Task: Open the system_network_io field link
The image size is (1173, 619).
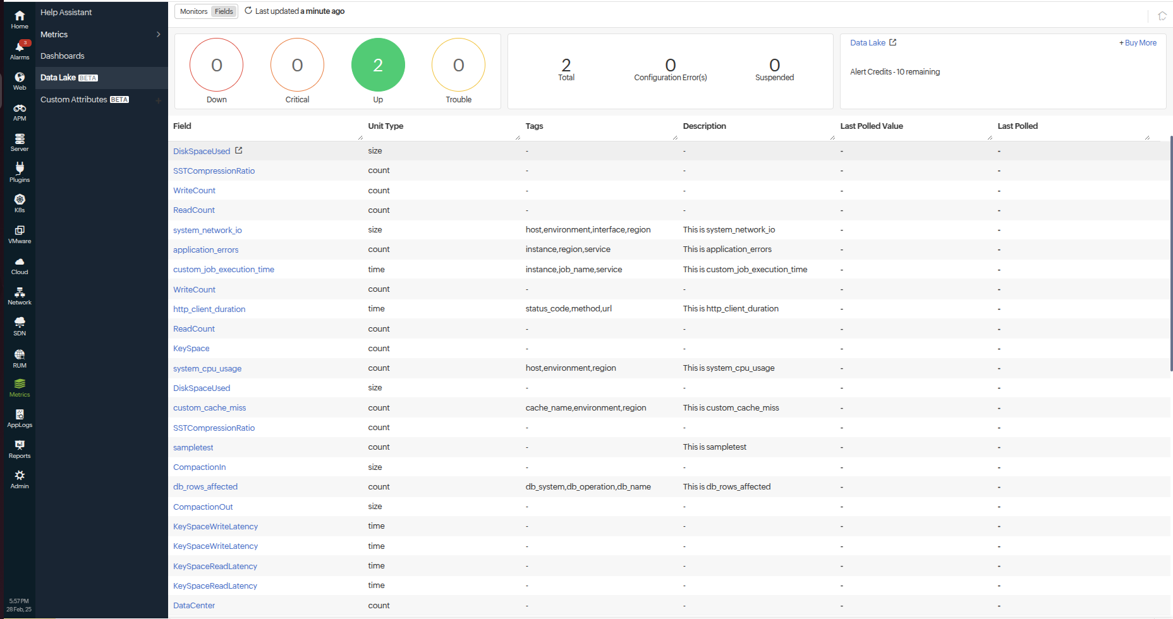Action: pyautogui.click(x=207, y=231)
